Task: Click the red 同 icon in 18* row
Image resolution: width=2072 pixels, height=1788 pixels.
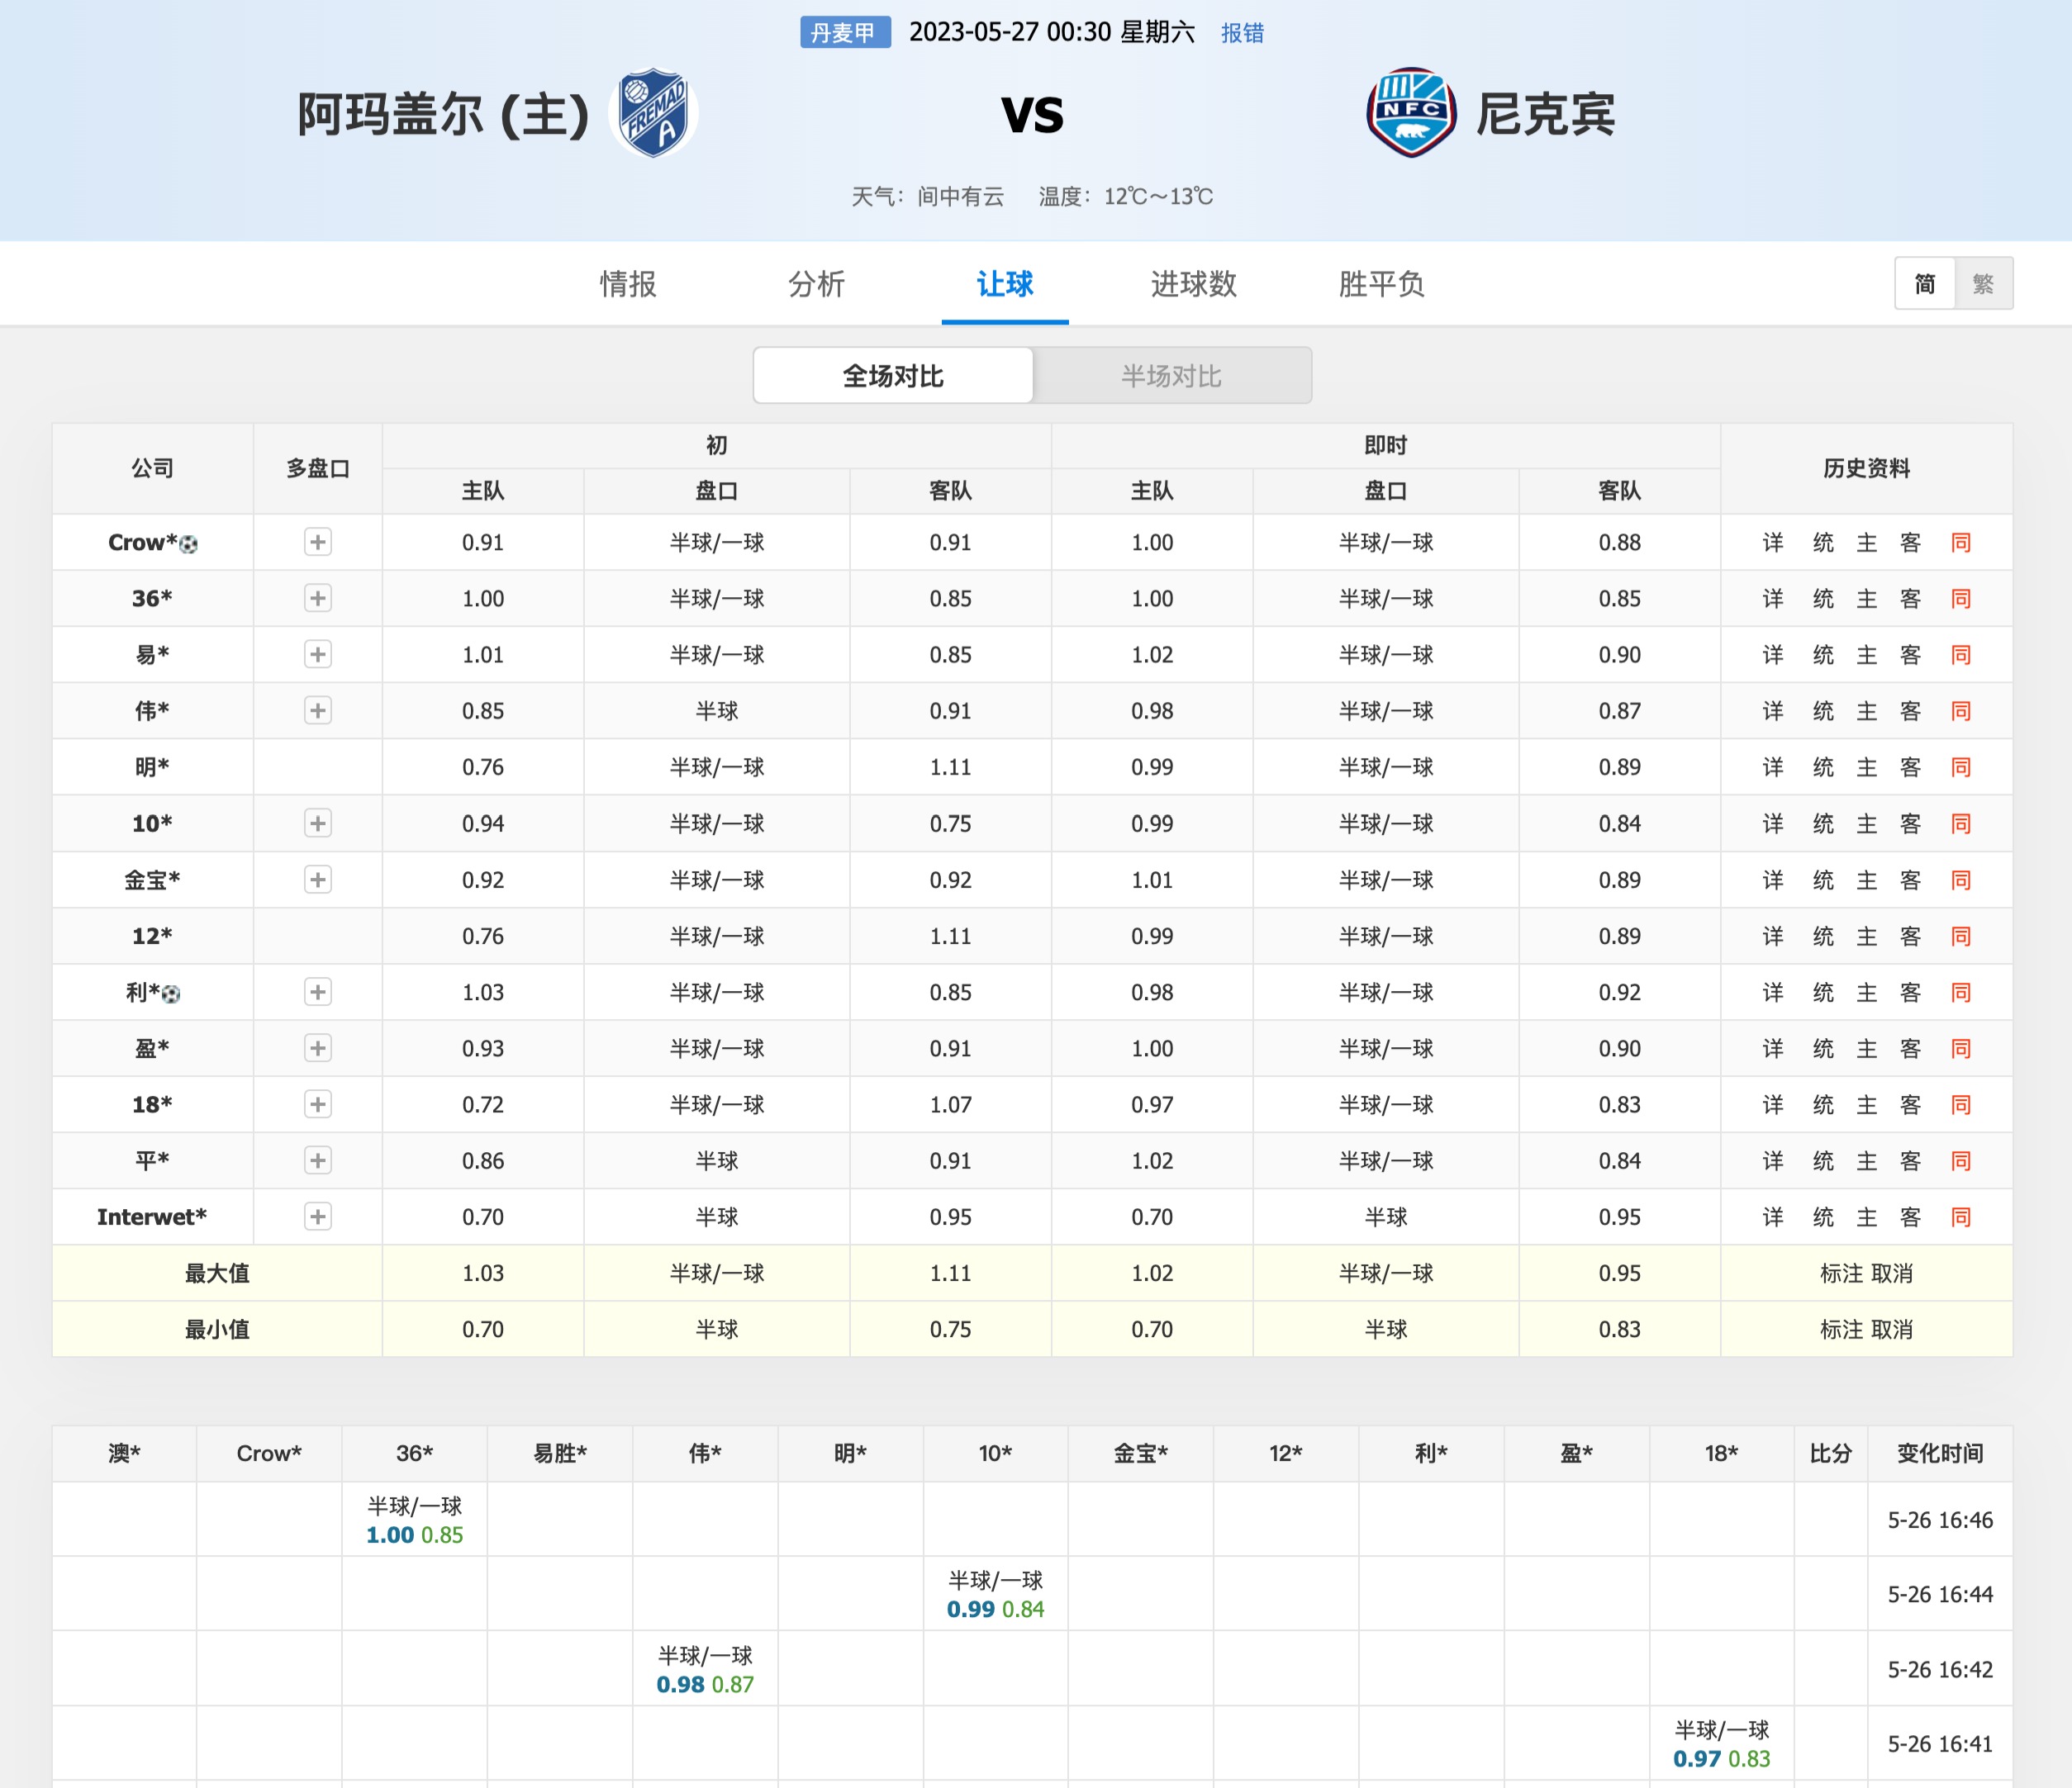Action: tap(1960, 1104)
